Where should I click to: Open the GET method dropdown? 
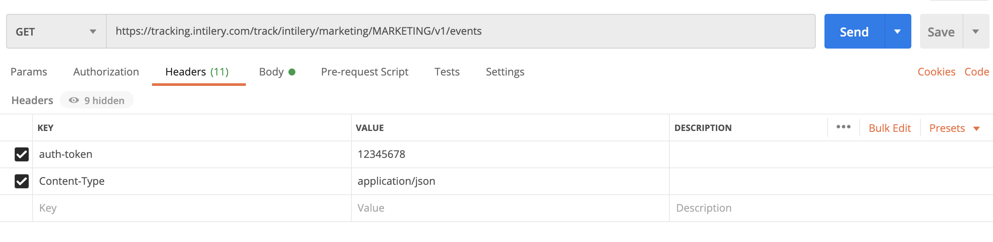tap(56, 32)
